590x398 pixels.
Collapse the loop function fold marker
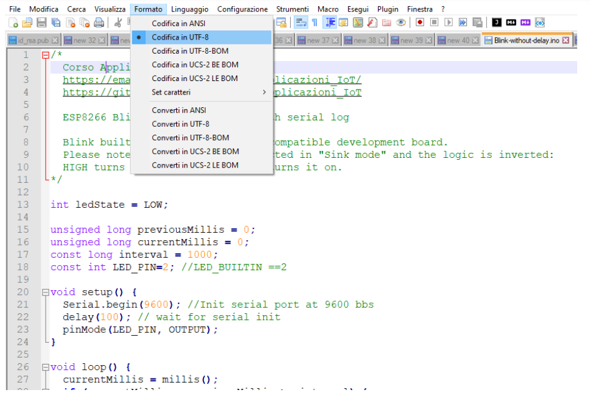(x=45, y=367)
